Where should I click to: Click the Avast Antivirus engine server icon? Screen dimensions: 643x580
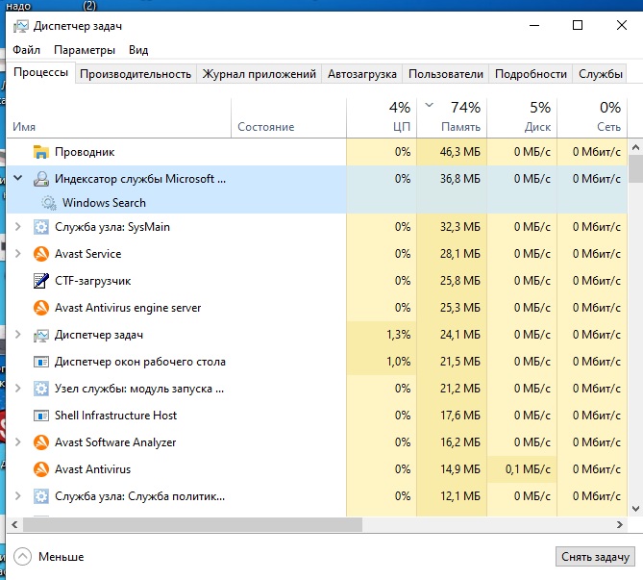coord(40,308)
